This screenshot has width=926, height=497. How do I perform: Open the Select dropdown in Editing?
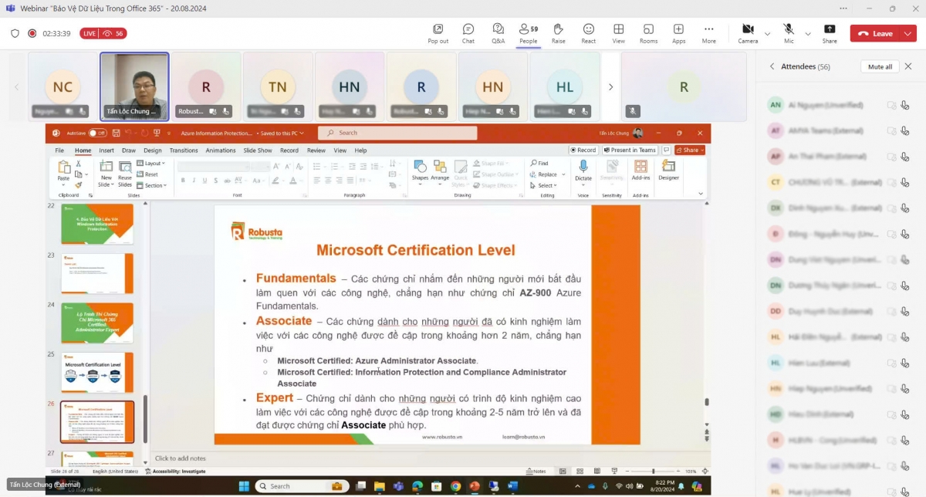point(544,185)
